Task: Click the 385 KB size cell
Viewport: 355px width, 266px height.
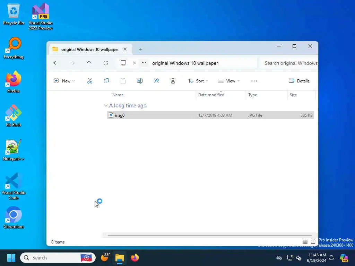Action: [306, 115]
